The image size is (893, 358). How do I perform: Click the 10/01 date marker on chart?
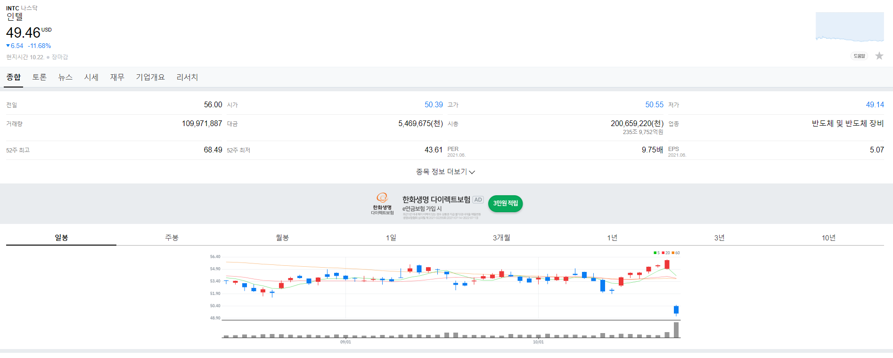(538, 342)
